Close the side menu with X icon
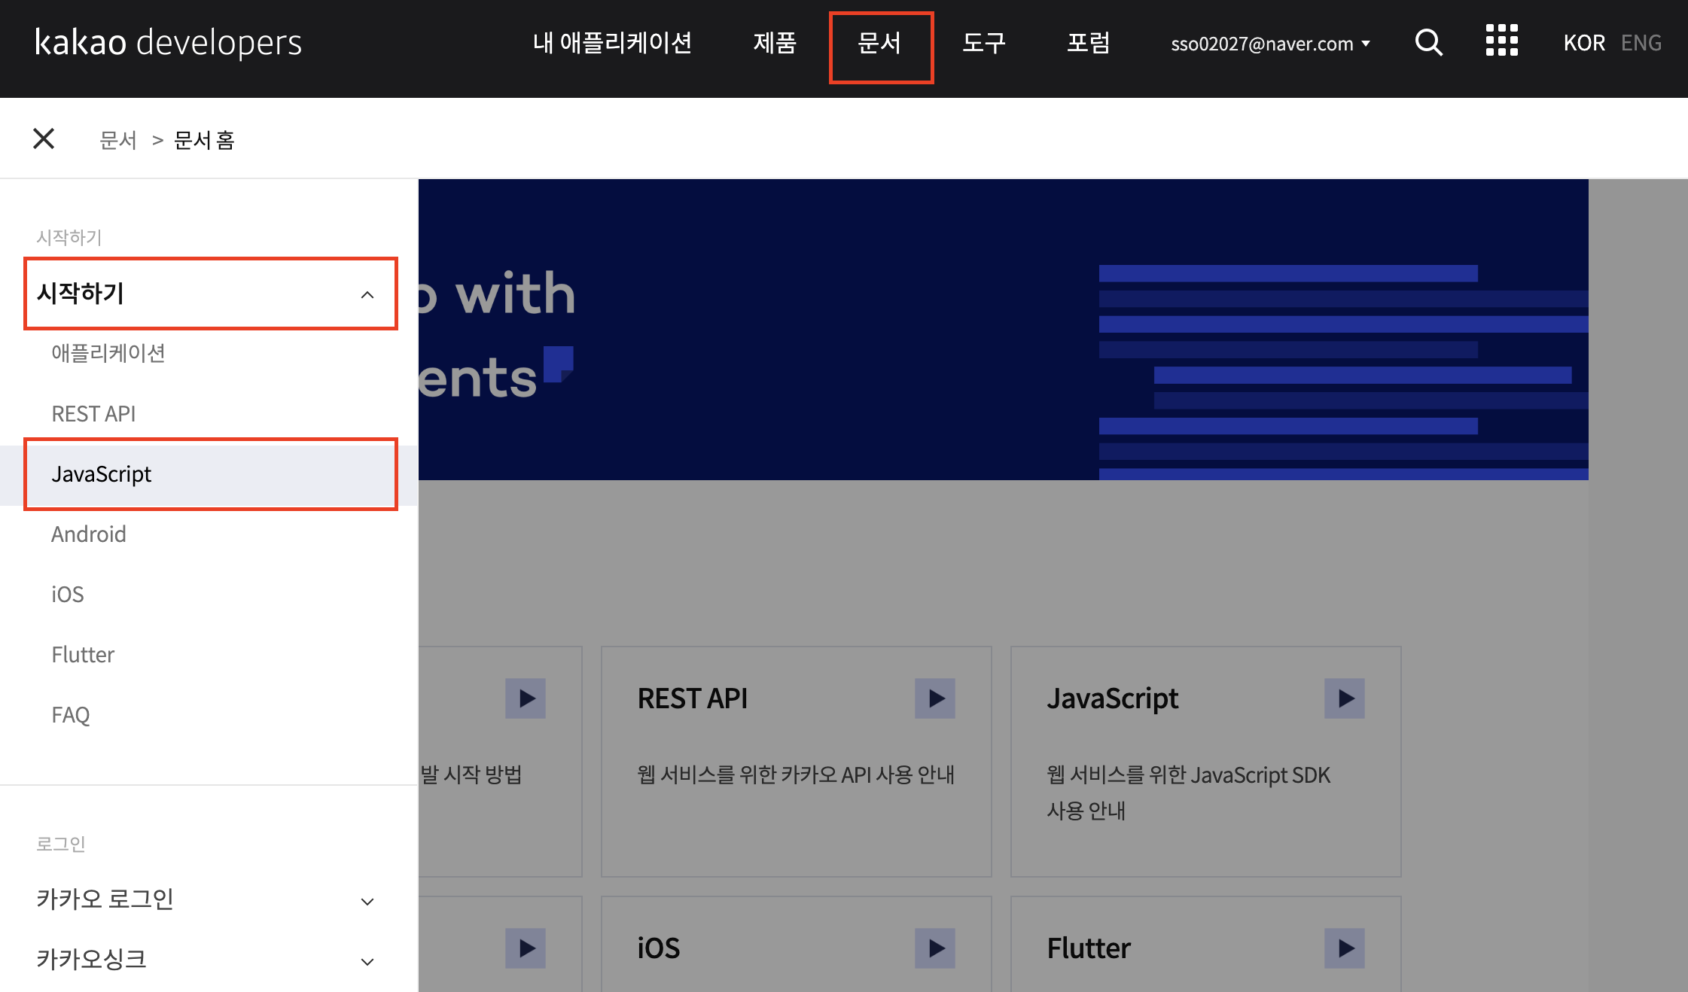Screen dimensions: 1688x992 (x=44, y=138)
